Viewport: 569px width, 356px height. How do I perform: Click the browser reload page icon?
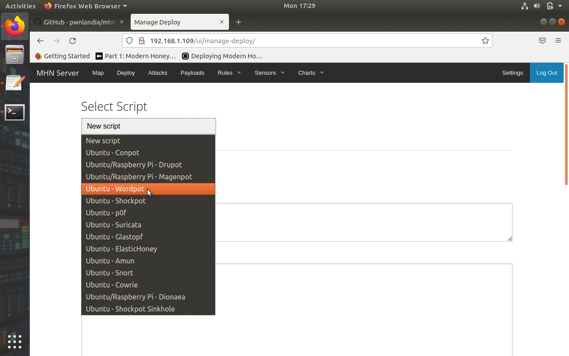(72, 41)
